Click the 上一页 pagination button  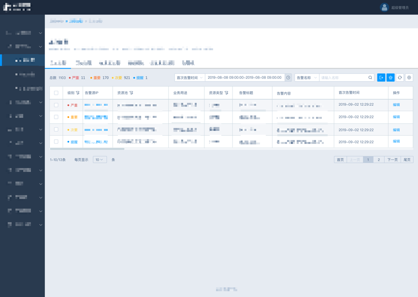[355, 159]
